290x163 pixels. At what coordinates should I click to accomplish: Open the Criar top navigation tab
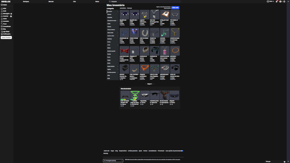tap(74, 1)
